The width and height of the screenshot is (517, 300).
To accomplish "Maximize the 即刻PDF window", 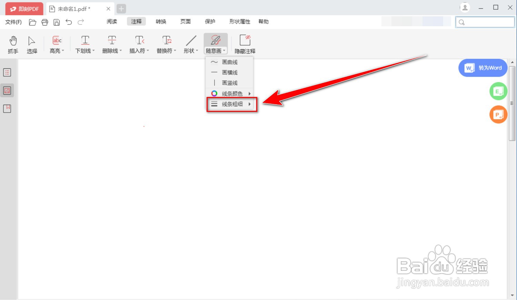I will click(x=496, y=8).
